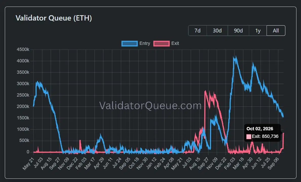Click the Nov 09 label before Dec 22 (first)
The width and height of the screenshot is (301, 182).
pyautogui.click(x=63, y=163)
